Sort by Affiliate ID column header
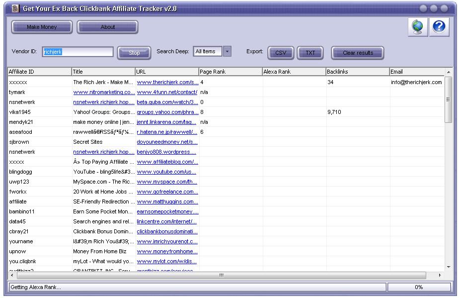459x298 pixels. [40, 72]
